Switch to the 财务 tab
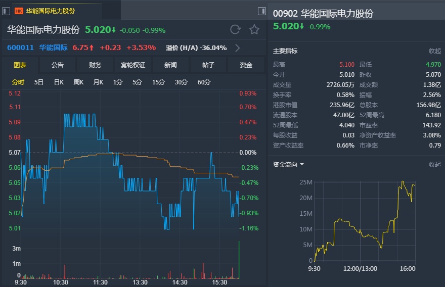The height and width of the screenshot is (287, 445). [95, 65]
